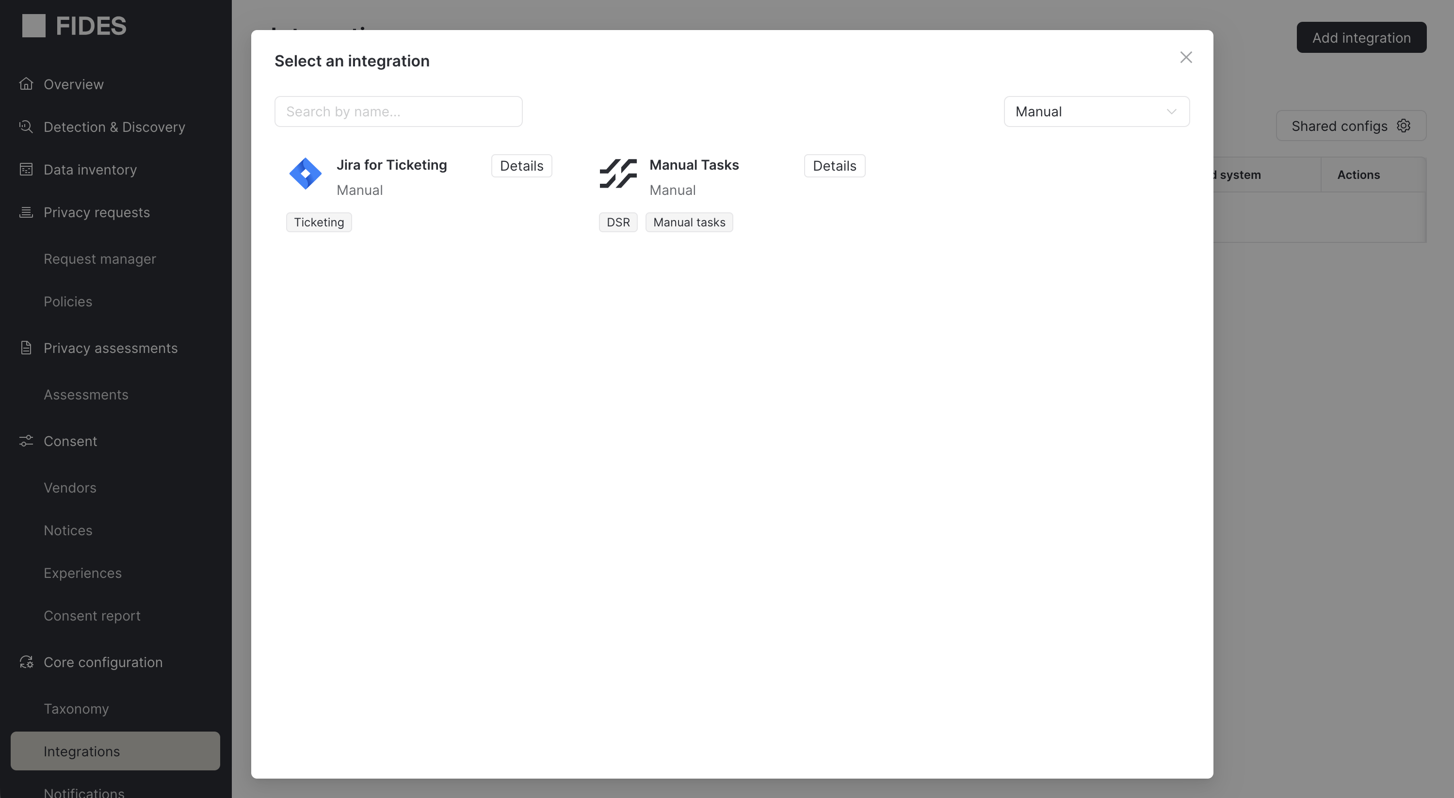Open Privacy requests via its list icon
This screenshot has height=798, width=1454.
pyautogui.click(x=26, y=212)
